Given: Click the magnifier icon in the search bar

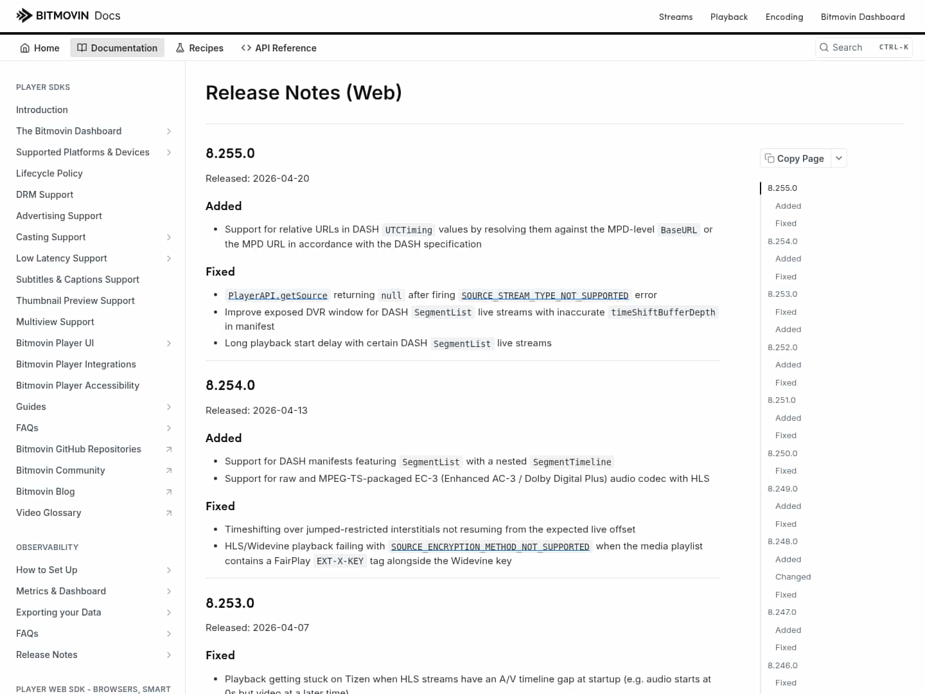Looking at the screenshot, I should point(824,48).
